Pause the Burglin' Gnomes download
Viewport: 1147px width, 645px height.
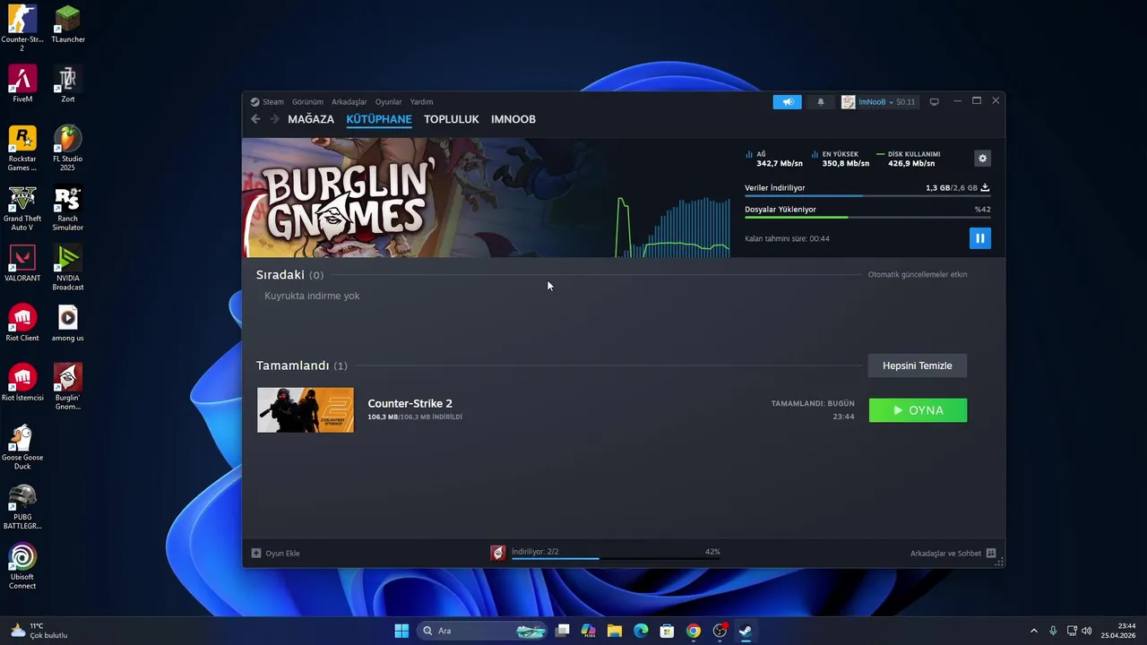979,238
